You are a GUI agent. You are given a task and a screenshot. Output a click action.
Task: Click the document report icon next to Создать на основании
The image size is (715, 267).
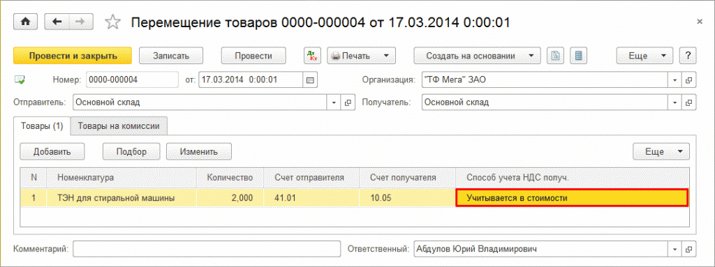[555, 56]
